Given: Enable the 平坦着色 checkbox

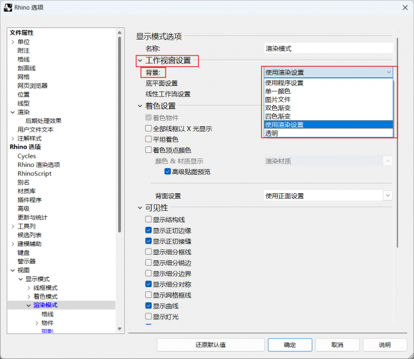Looking at the screenshot, I should coord(149,140).
